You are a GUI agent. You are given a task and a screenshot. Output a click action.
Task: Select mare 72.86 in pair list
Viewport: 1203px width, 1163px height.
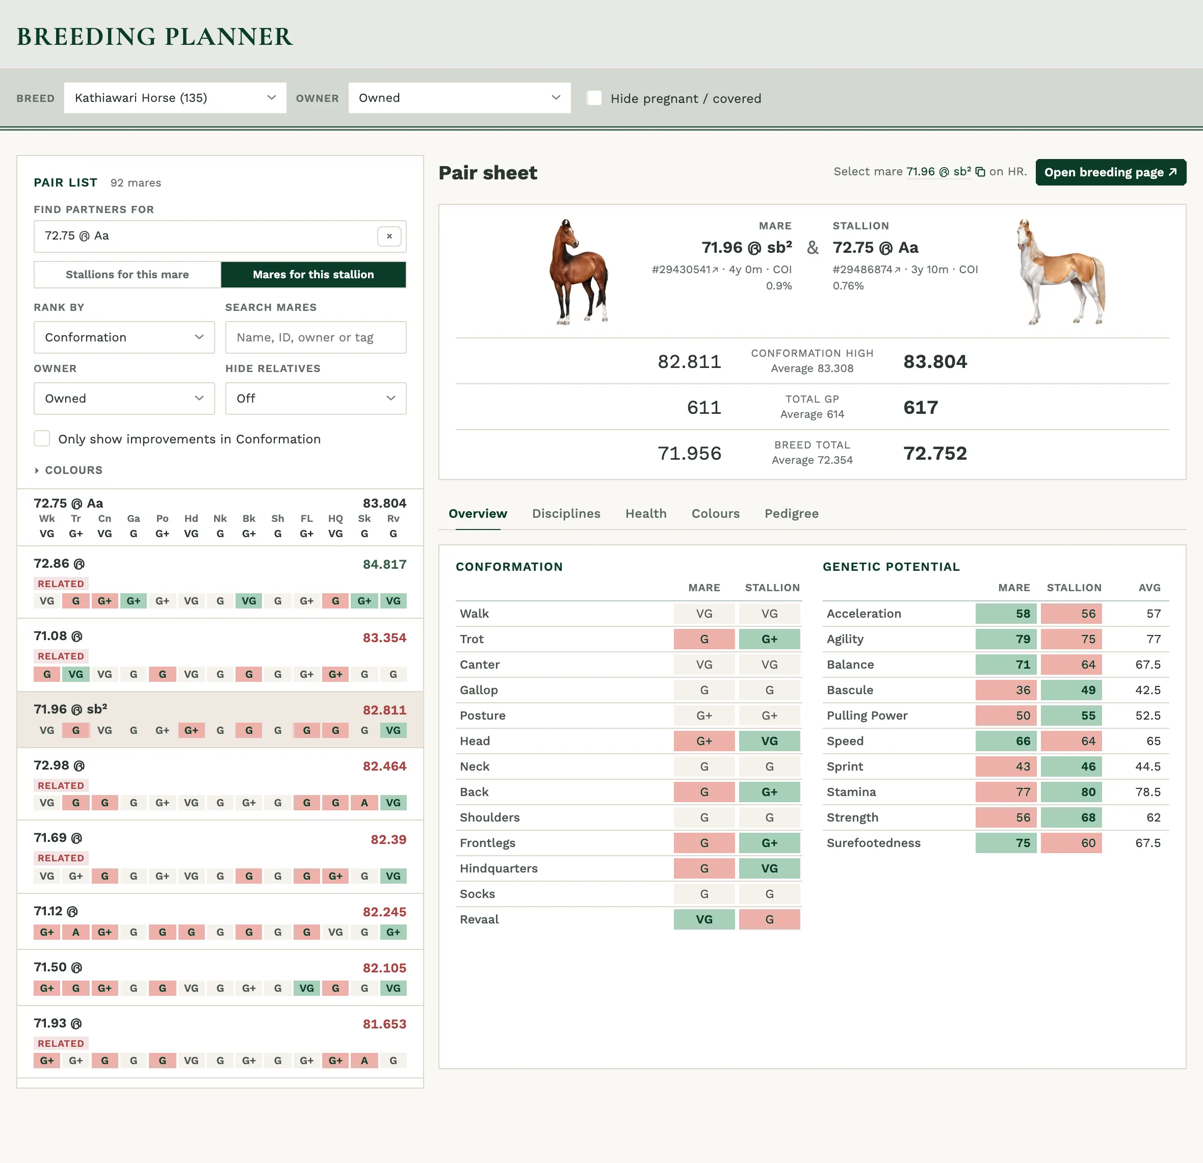(x=220, y=582)
